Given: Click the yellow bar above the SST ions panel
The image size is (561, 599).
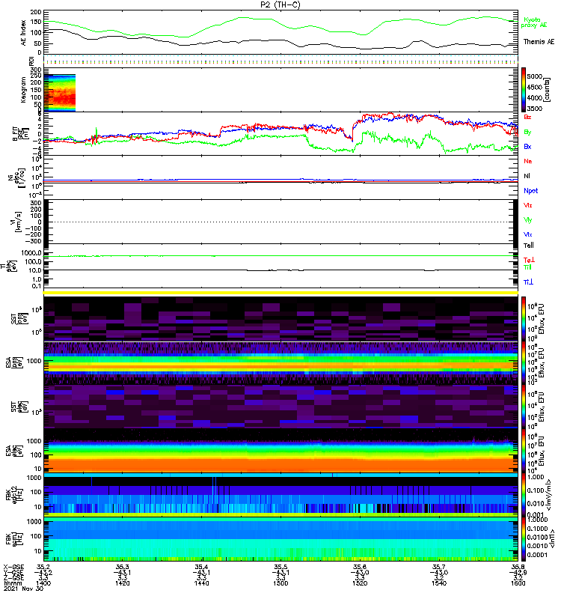Looking at the screenshot, I should [280, 293].
